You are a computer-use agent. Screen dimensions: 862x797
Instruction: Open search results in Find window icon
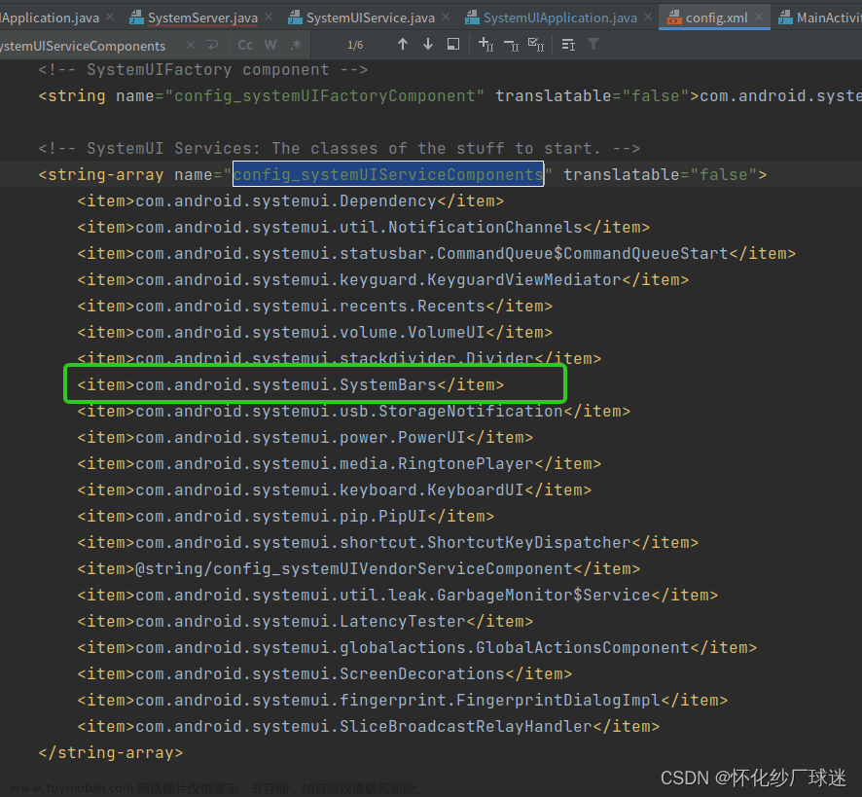453,45
